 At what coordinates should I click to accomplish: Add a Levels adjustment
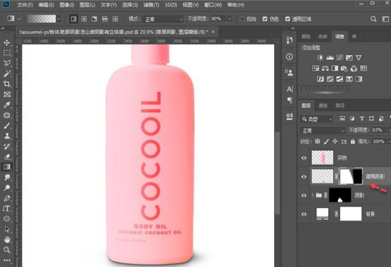[x=330, y=58]
